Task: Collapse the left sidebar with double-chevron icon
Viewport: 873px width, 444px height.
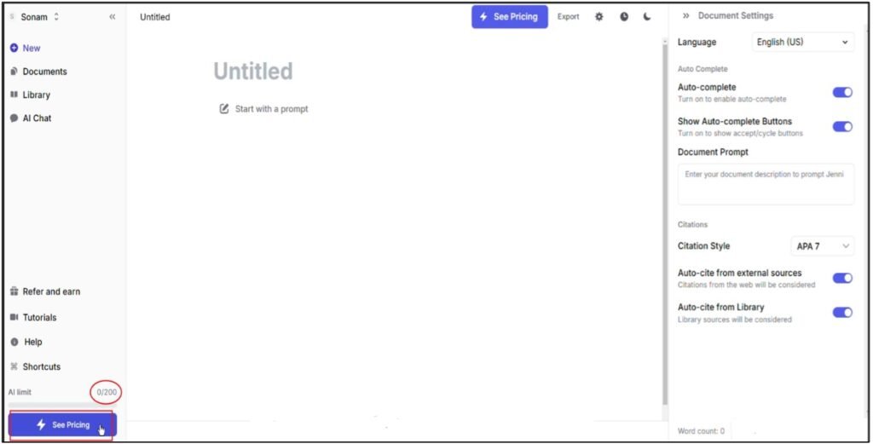Action: point(113,17)
